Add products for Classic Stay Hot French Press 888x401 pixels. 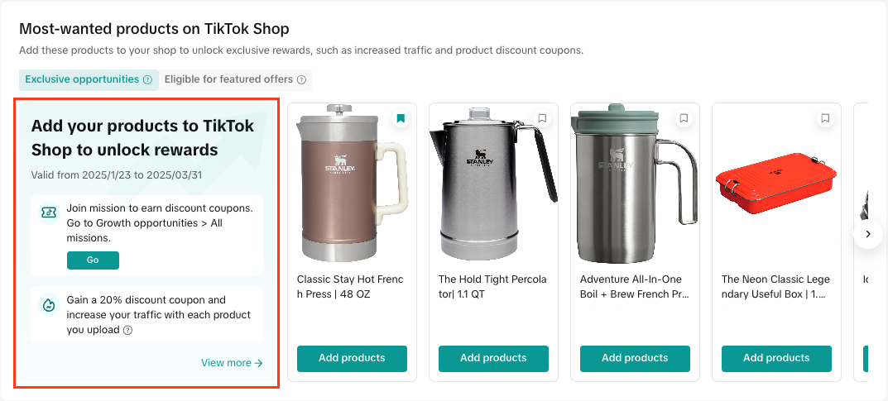[x=352, y=358]
